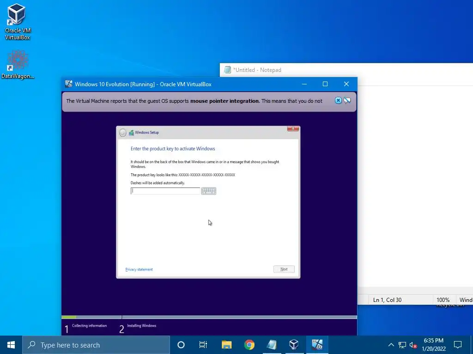Focus the product key input field
Image resolution: width=473 pixels, height=354 pixels.
coord(165,191)
